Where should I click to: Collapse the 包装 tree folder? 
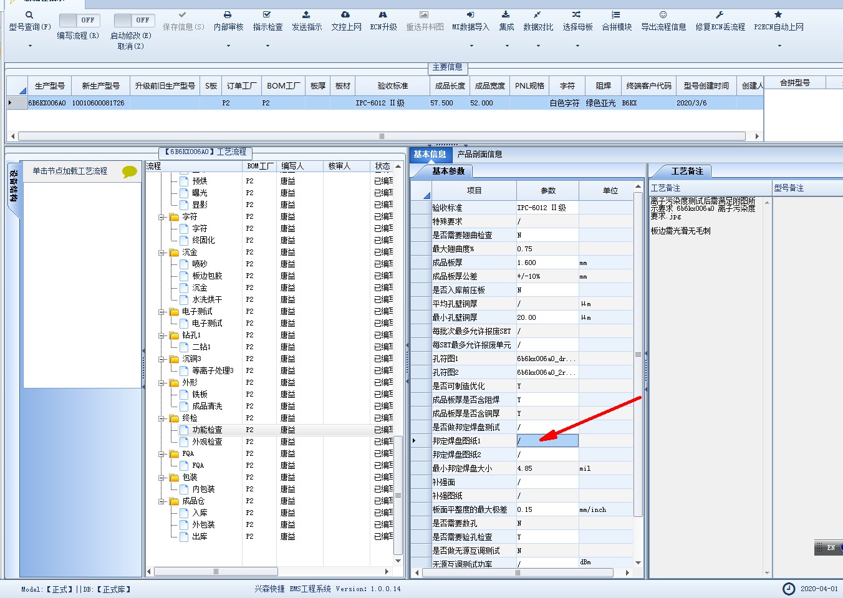161,478
